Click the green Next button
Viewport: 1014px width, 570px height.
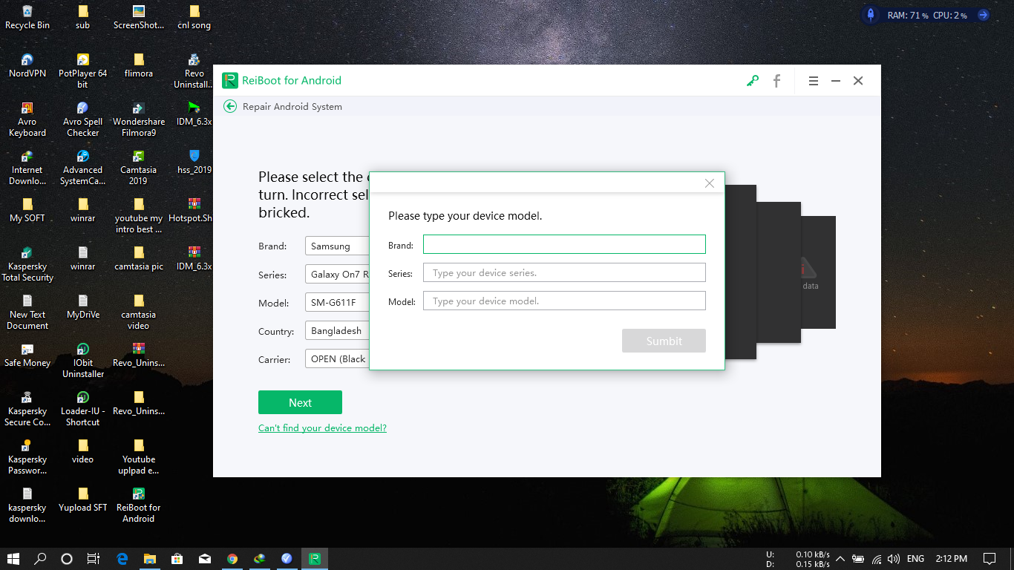click(300, 402)
